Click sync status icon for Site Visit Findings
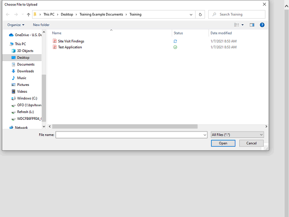The image size is (289, 217). (x=175, y=41)
